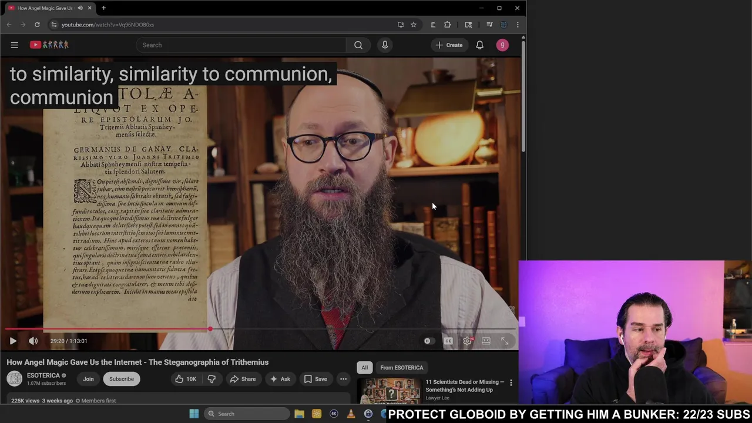Start voice search with microphone icon
The height and width of the screenshot is (423, 752).
point(385,45)
